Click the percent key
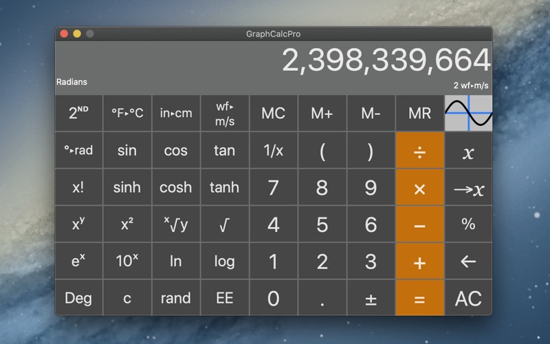The height and width of the screenshot is (344, 550). (x=468, y=224)
